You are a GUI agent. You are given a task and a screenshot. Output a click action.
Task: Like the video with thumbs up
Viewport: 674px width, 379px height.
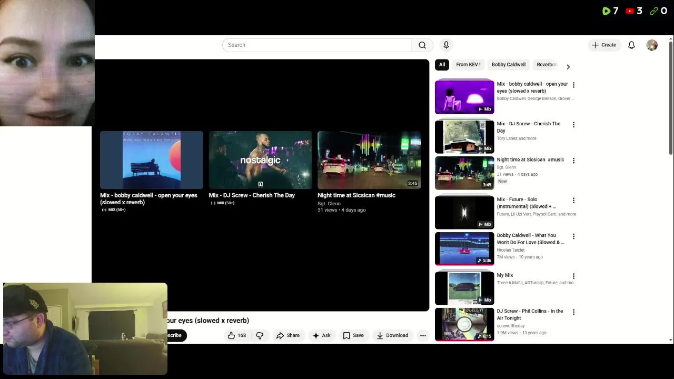pos(236,335)
